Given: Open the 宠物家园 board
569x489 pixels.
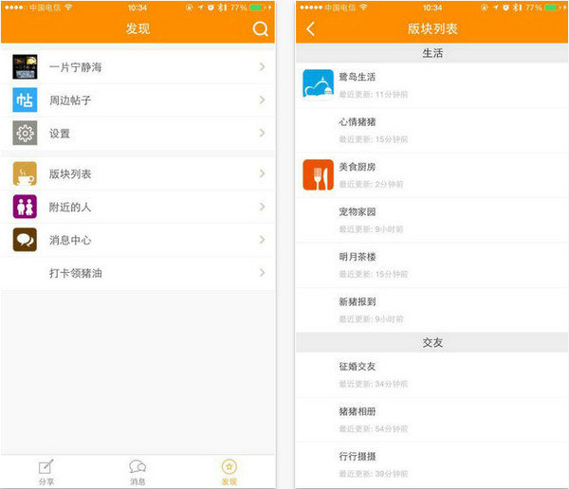Looking at the screenshot, I should pos(431,220).
